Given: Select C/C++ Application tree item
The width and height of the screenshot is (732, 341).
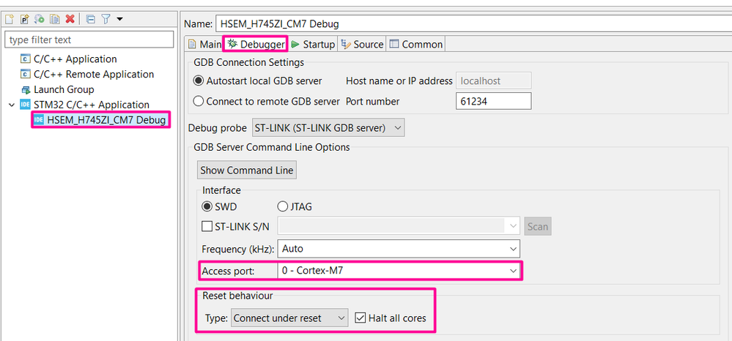Looking at the screenshot, I should [75, 59].
